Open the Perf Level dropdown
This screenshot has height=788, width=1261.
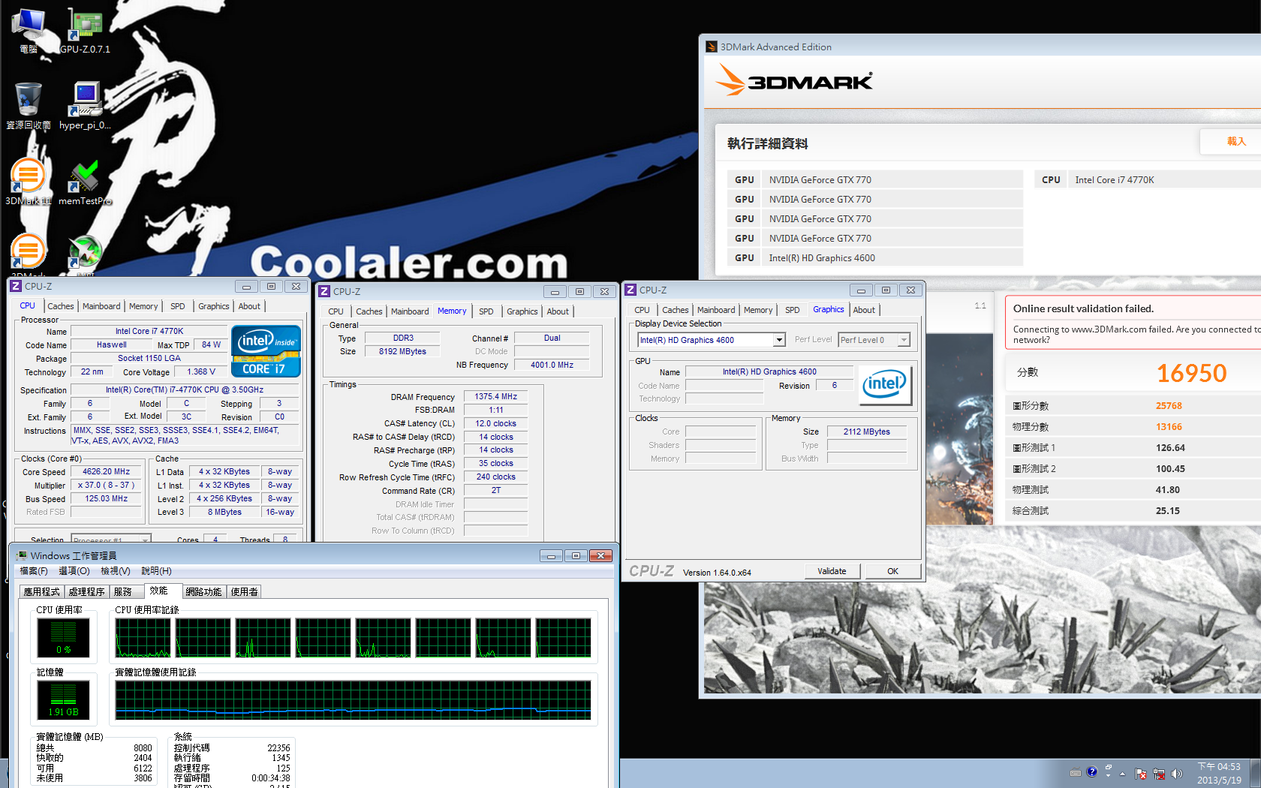[904, 340]
